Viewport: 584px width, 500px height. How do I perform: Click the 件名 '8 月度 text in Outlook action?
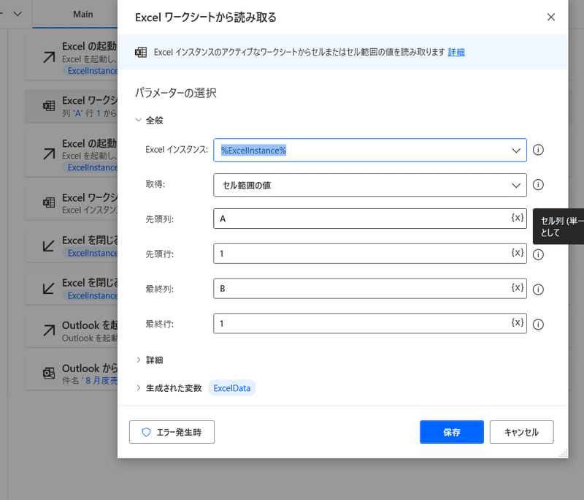pyautogui.click(x=90, y=381)
